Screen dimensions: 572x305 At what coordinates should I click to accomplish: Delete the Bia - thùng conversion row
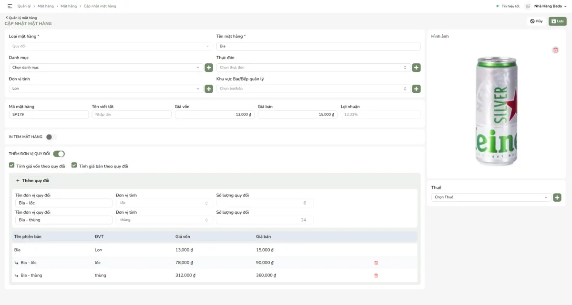pyautogui.click(x=376, y=275)
